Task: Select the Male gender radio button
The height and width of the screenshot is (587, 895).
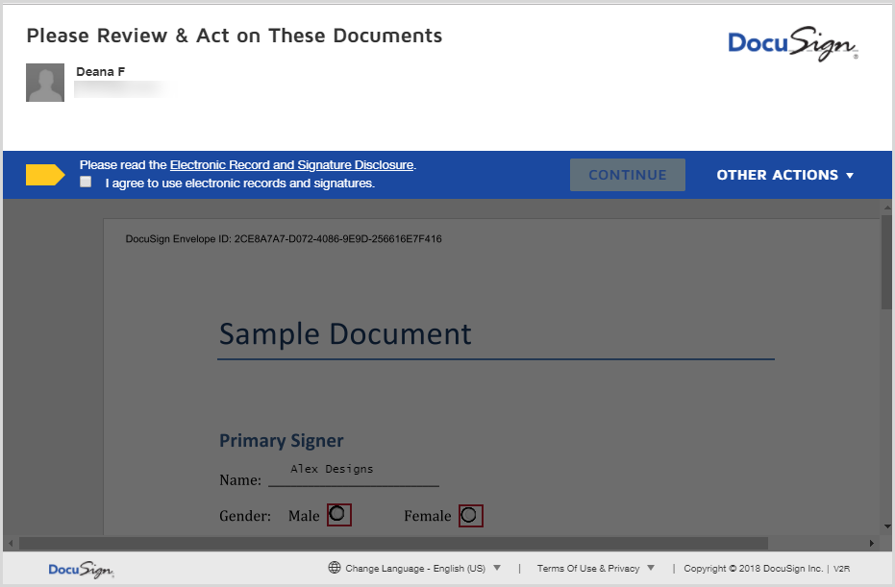Action: [x=338, y=515]
